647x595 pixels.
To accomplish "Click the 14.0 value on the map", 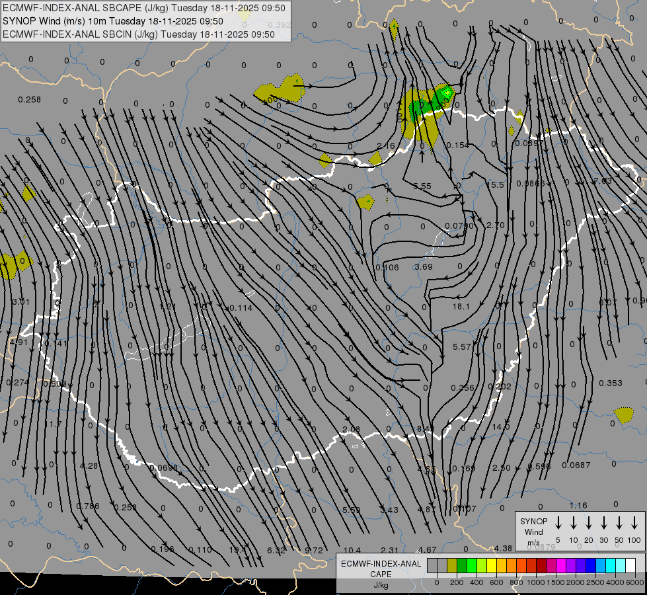I will coord(501,426).
